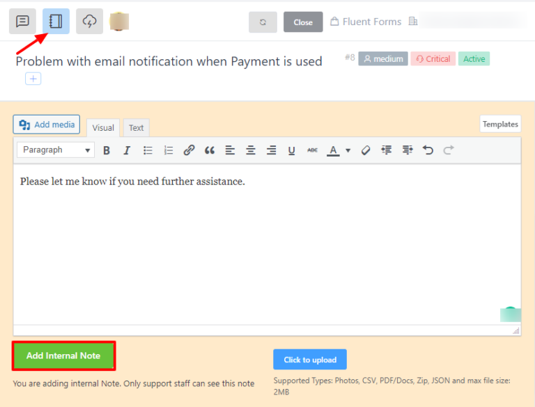Click the Add Internal Note button
Screen dimensions: 535x407
pyautogui.click(x=63, y=356)
